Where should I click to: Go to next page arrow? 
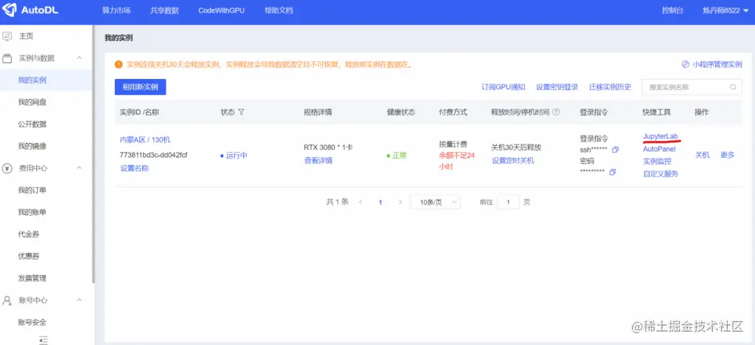[x=400, y=202]
